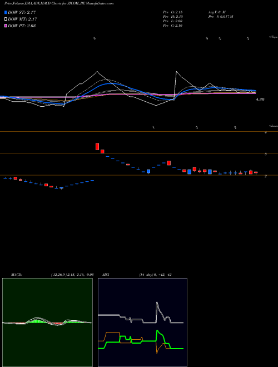
Task: Click the tall red candle at the price peak
Action: (97, 146)
